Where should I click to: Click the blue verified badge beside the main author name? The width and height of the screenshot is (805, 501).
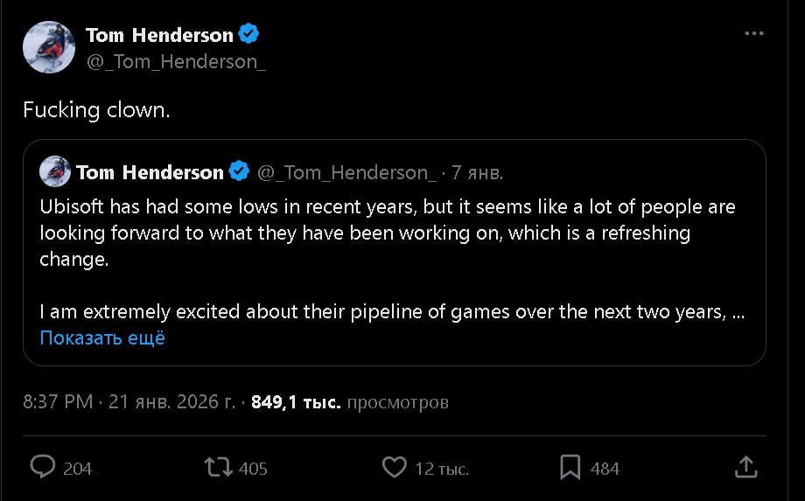click(249, 35)
